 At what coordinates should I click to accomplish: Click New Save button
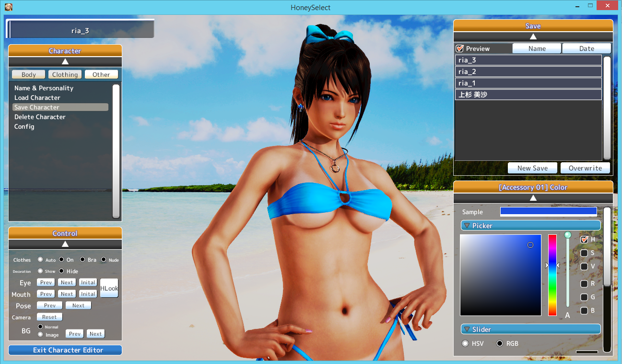(533, 168)
